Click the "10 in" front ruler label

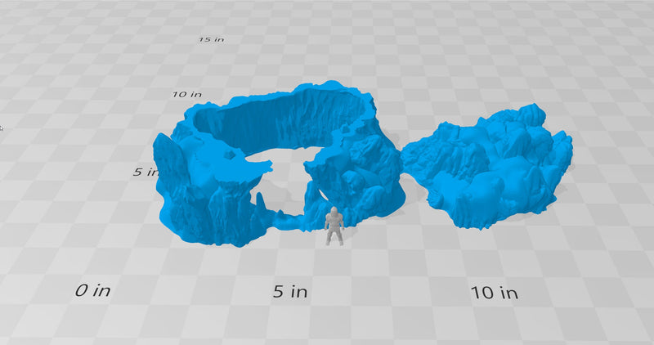[x=494, y=292]
